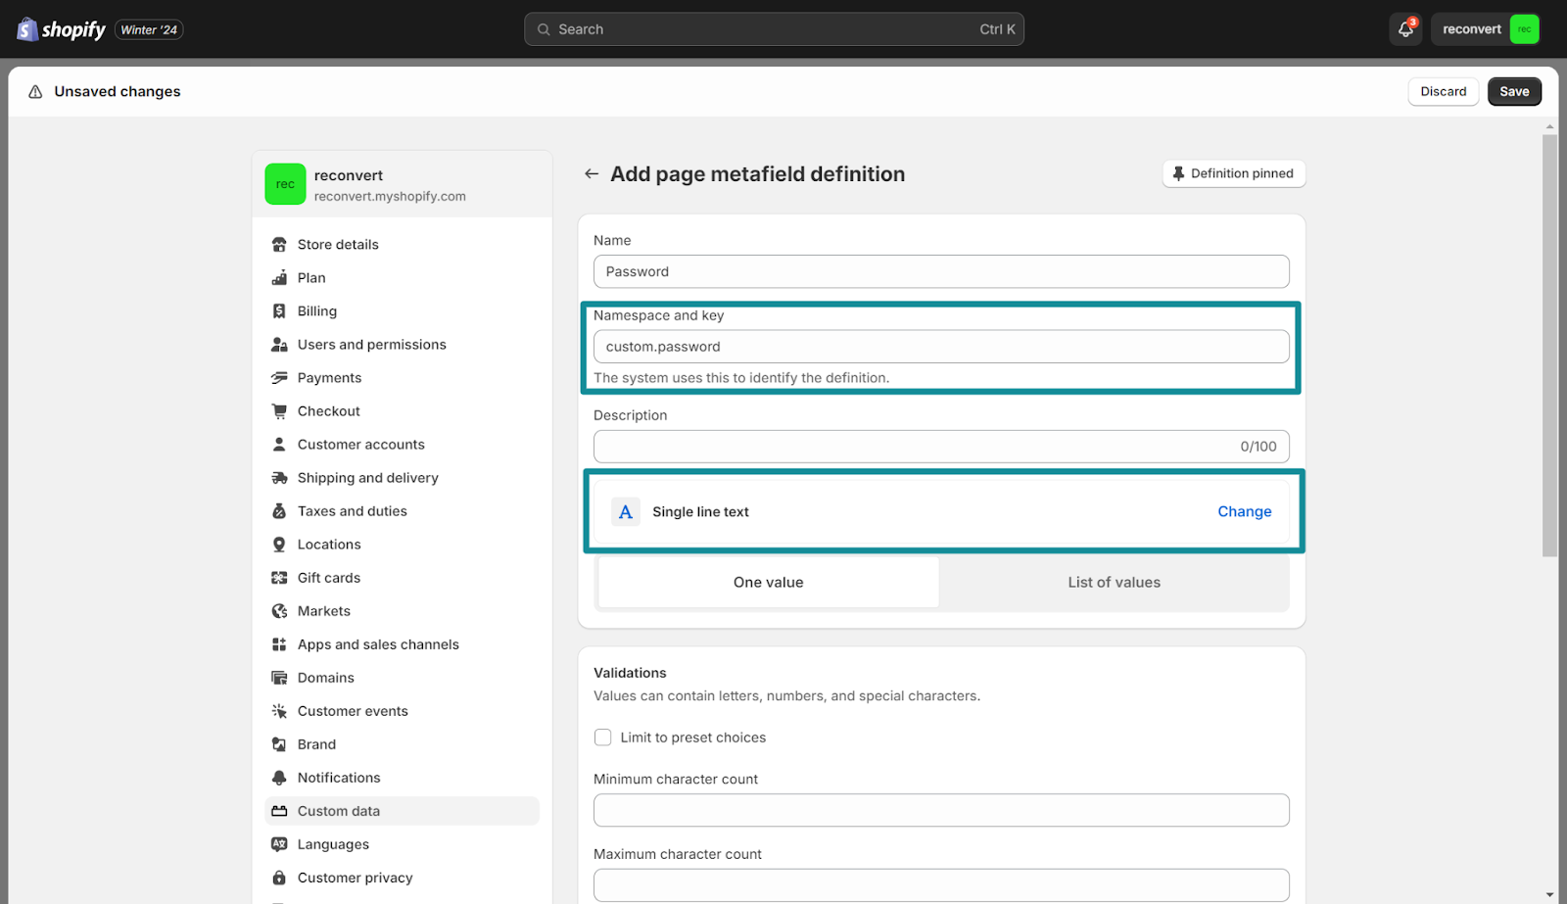The width and height of the screenshot is (1567, 904).
Task: Open Plan settings text
Action: click(311, 278)
